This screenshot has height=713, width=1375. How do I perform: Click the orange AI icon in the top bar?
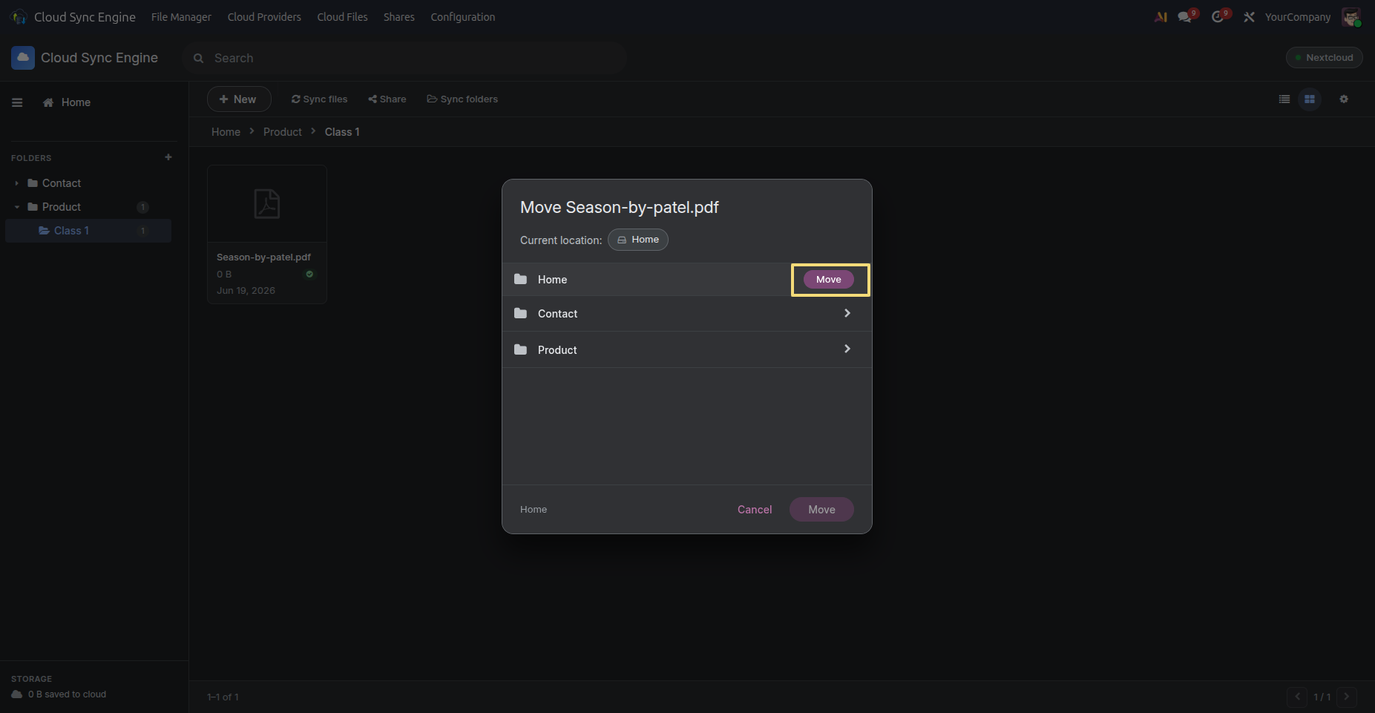1161,17
